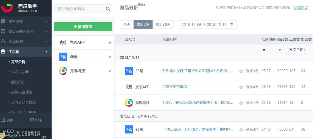Toggle the checkmark for 虎嗅APP
313x139 pixels.
point(110,42)
